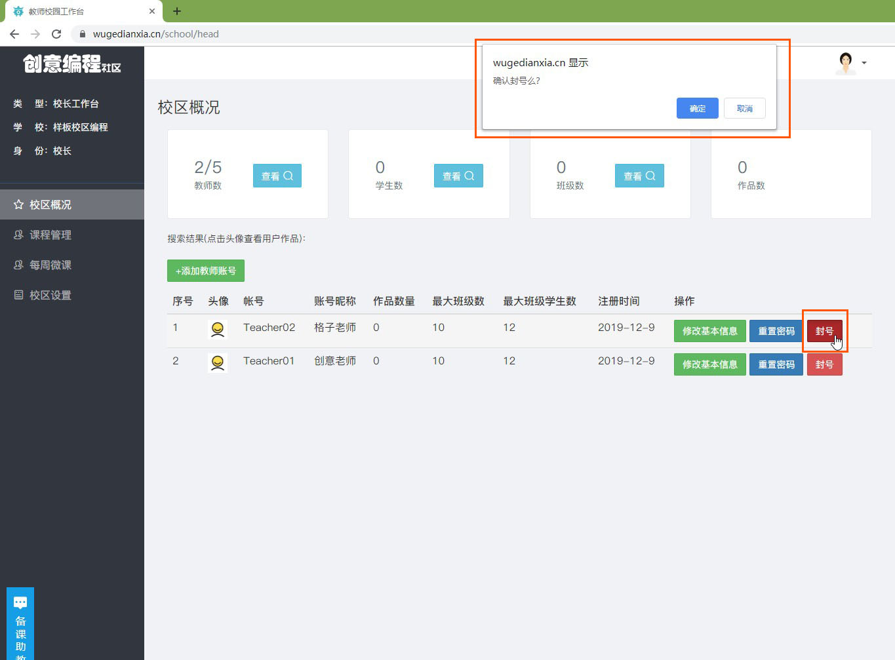Click +添加教师账号 button

(206, 271)
